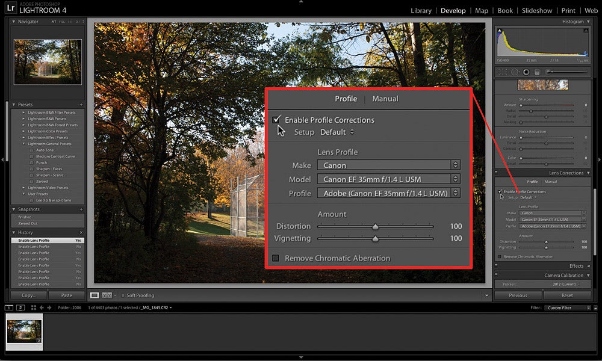
Task: Select the Red Eye Correction tool
Action: tap(526, 72)
